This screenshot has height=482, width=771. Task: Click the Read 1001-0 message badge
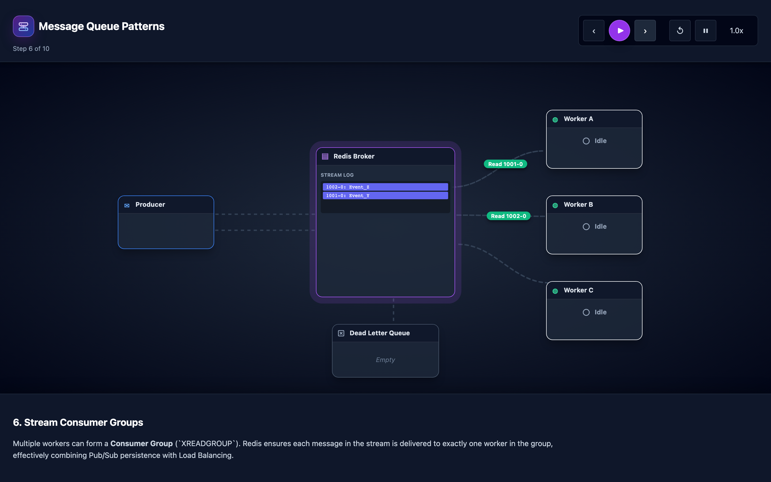click(x=505, y=164)
